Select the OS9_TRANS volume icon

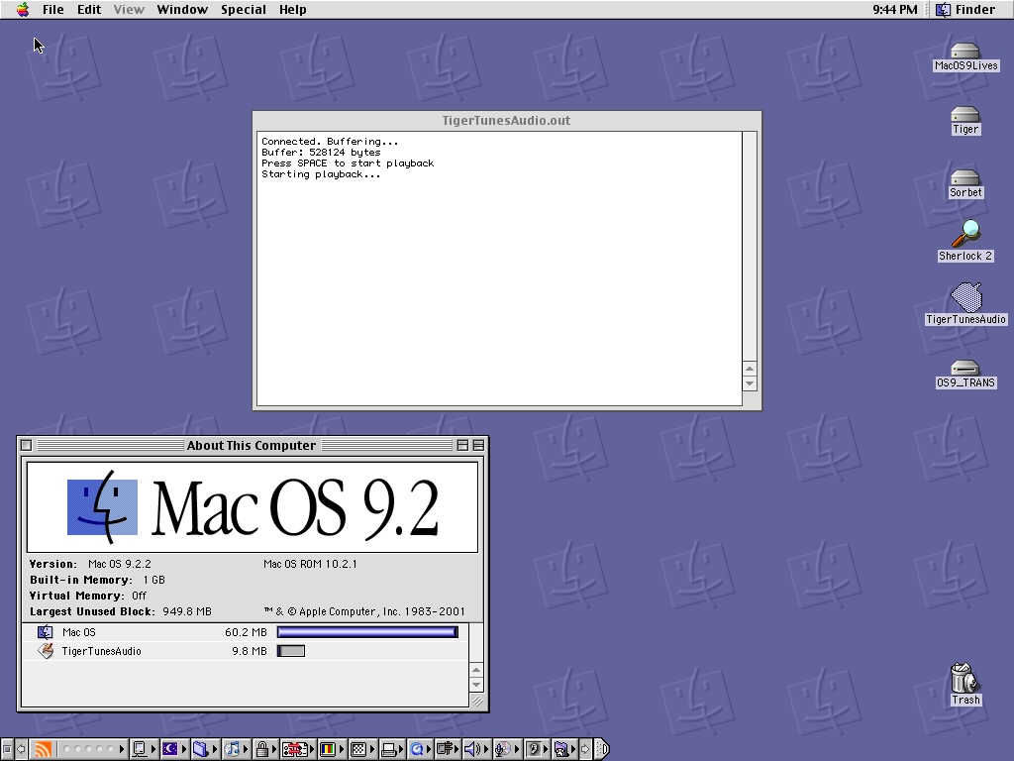tap(965, 374)
